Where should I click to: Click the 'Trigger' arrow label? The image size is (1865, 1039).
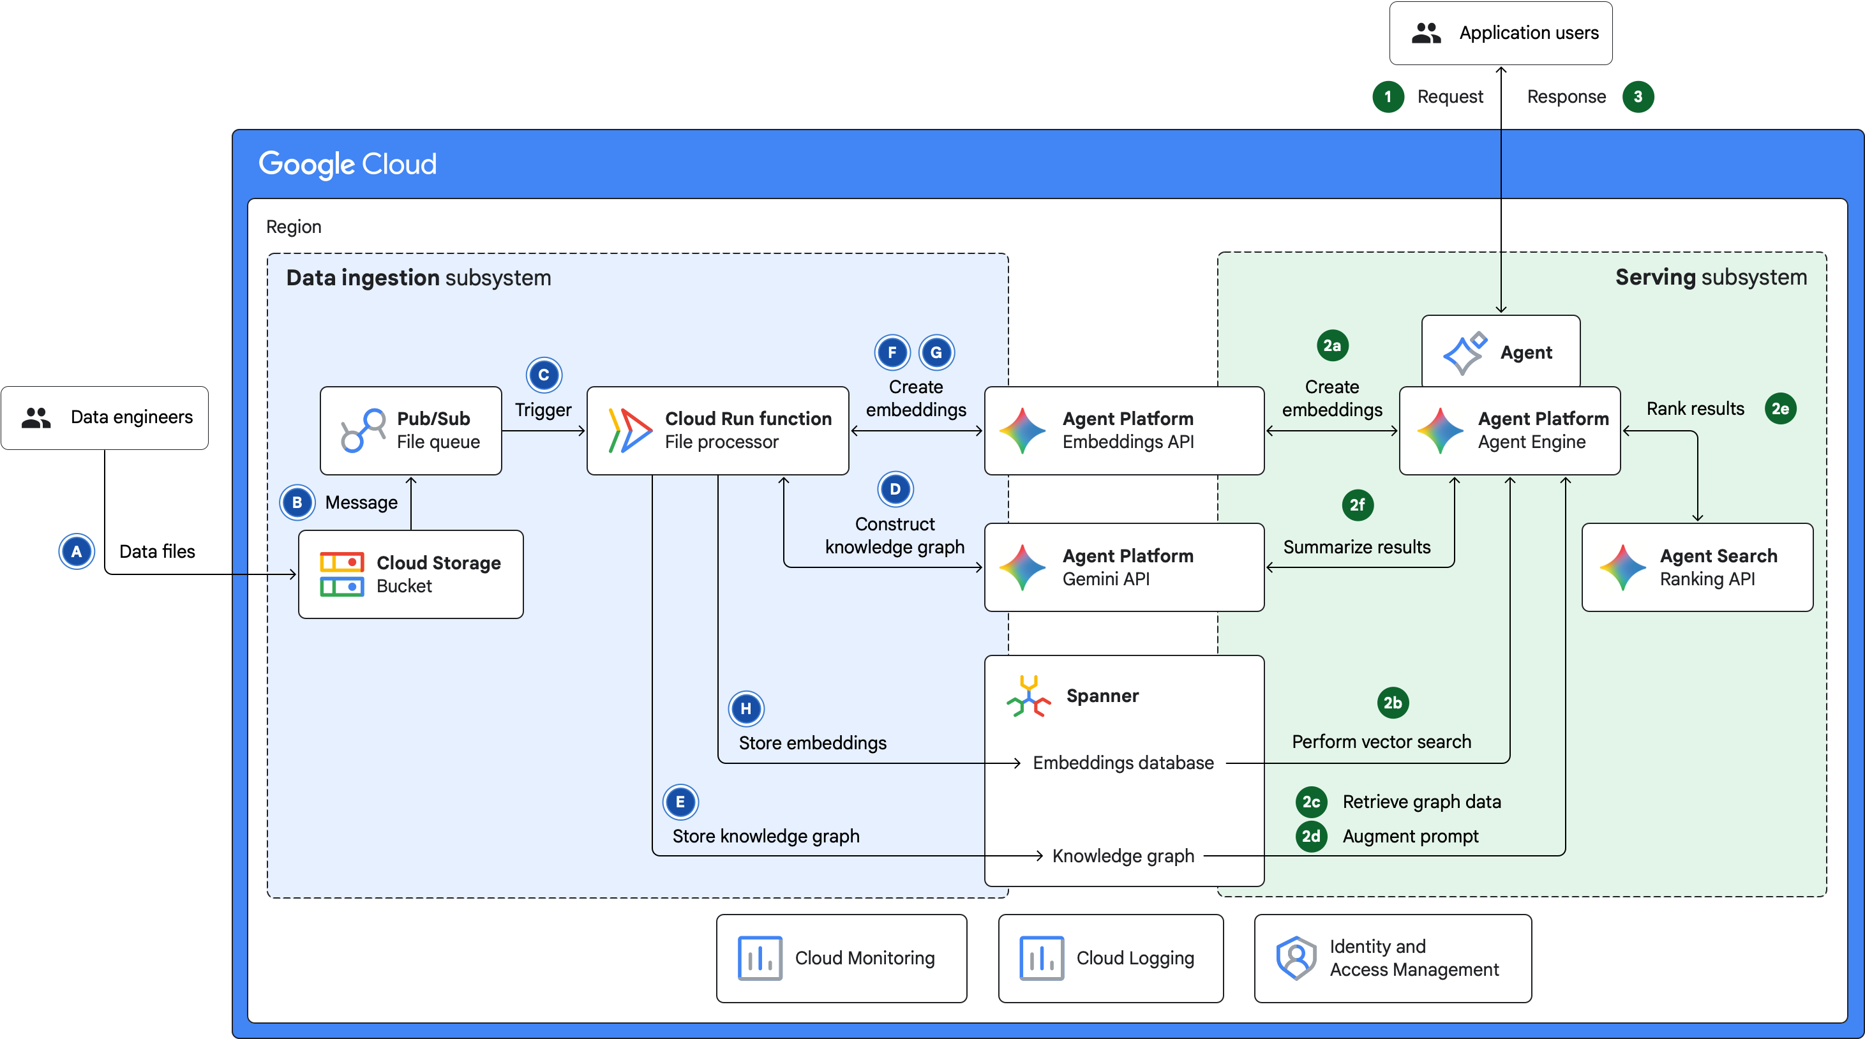click(x=543, y=410)
